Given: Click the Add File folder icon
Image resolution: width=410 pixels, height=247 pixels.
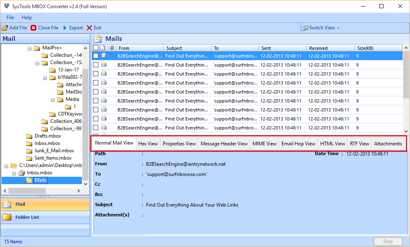Looking at the screenshot, I should pos(4,28).
